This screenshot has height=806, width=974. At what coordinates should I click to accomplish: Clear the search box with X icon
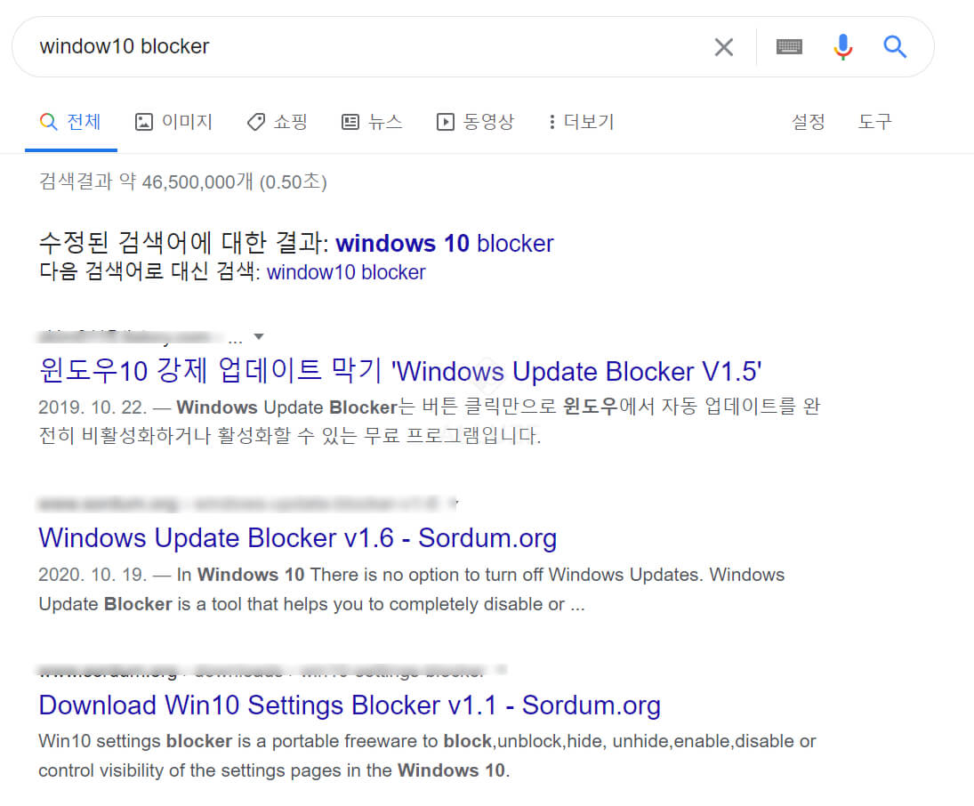point(724,47)
